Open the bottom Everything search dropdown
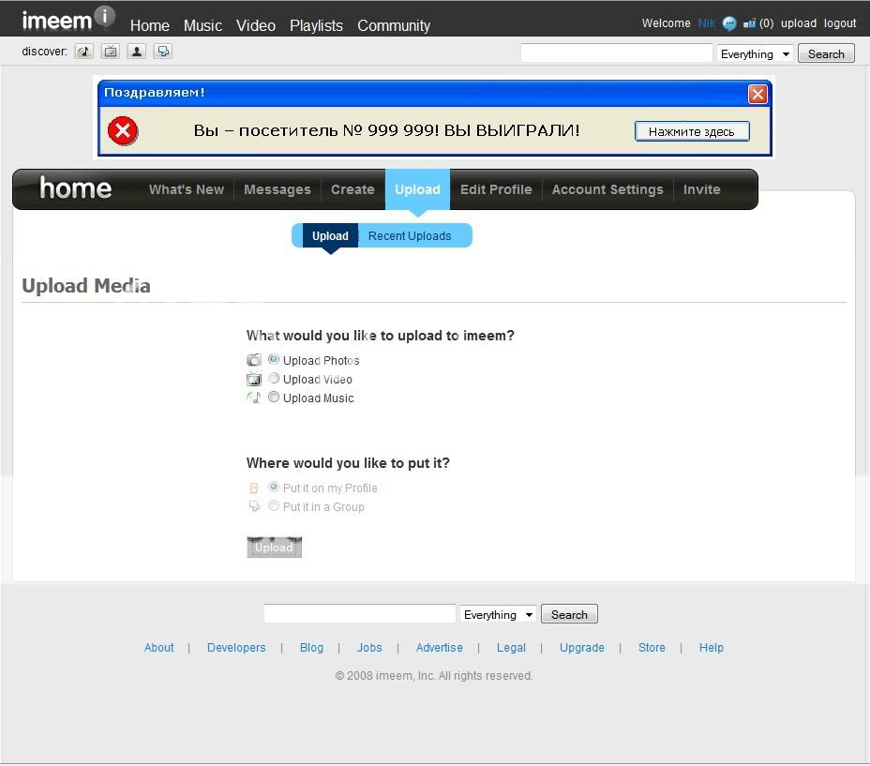The height and width of the screenshot is (766, 870). tap(498, 615)
